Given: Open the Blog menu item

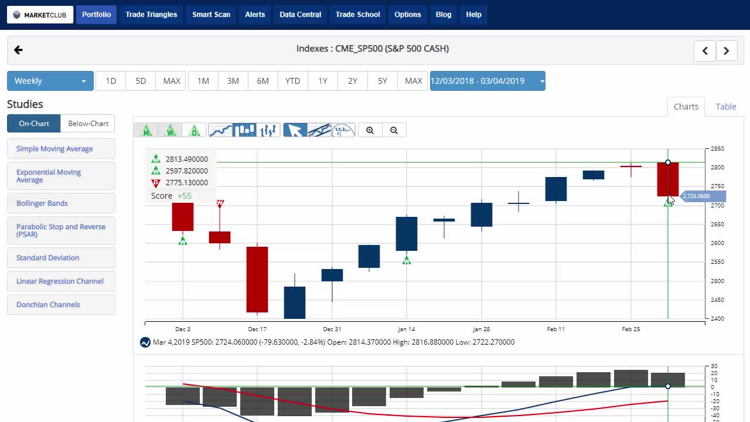Looking at the screenshot, I should click(x=444, y=15).
